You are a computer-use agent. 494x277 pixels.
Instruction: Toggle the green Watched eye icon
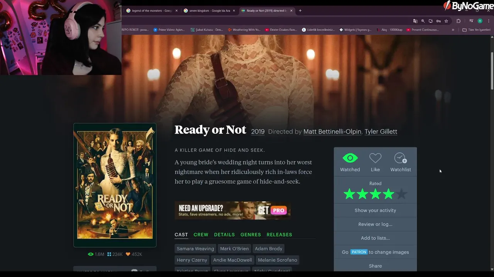350,158
